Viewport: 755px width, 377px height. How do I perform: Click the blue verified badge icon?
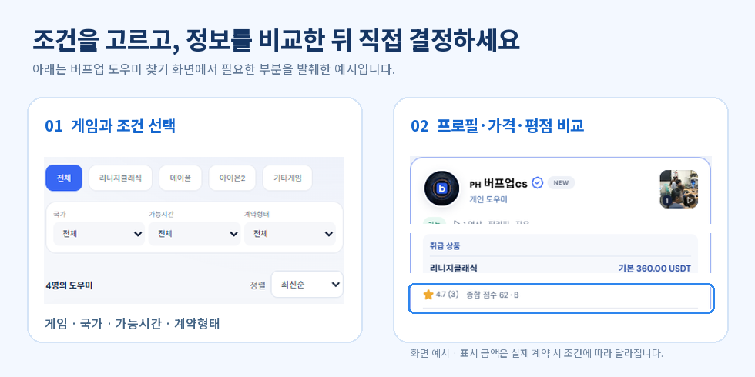pos(538,183)
